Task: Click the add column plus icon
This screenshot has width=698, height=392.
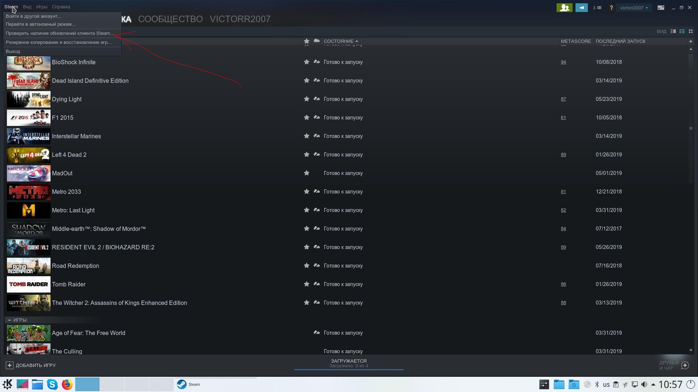Action: (691, 41)
